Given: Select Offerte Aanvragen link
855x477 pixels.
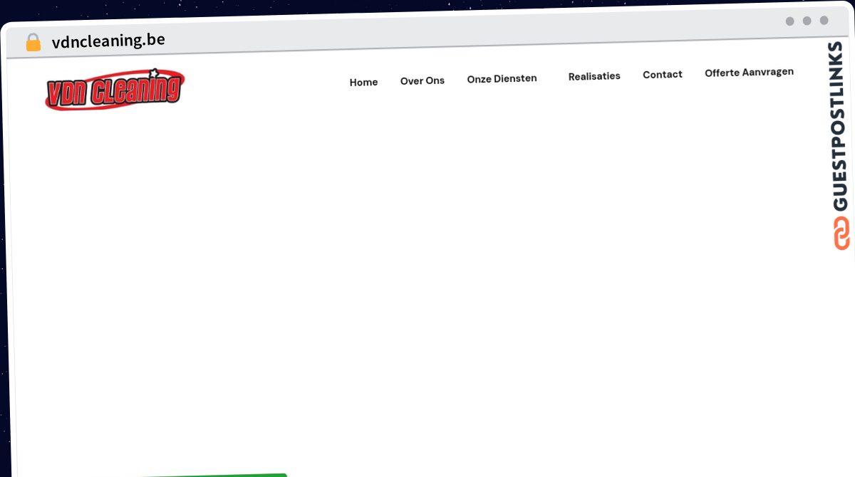Looking at the screenshot, I should (749, 72).
